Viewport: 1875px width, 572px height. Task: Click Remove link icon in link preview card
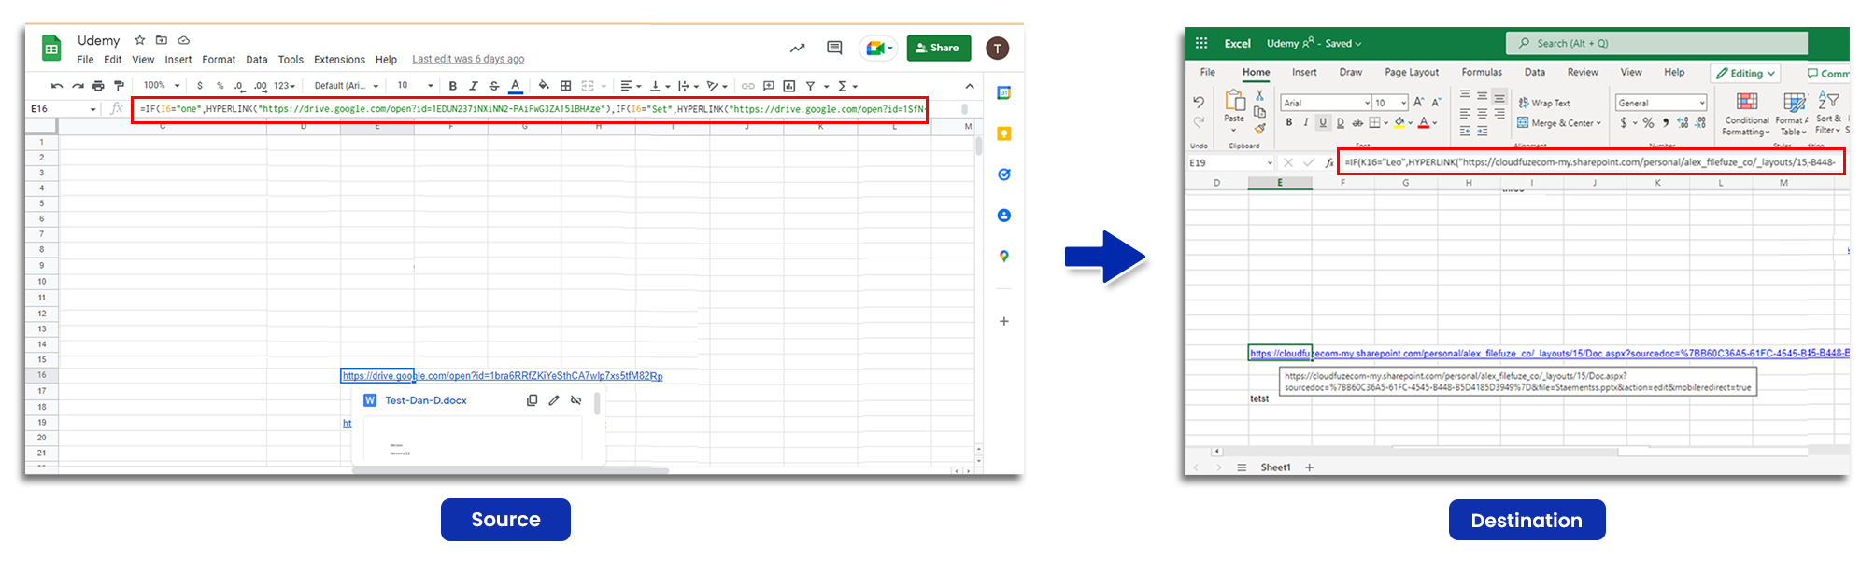click(x=575, y=400)
